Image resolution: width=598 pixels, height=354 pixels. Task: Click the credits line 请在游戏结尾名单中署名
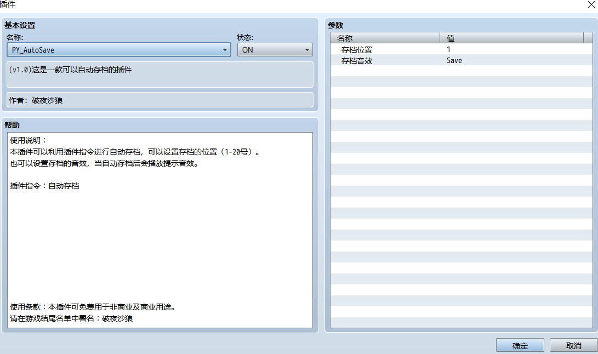[71, 318]
